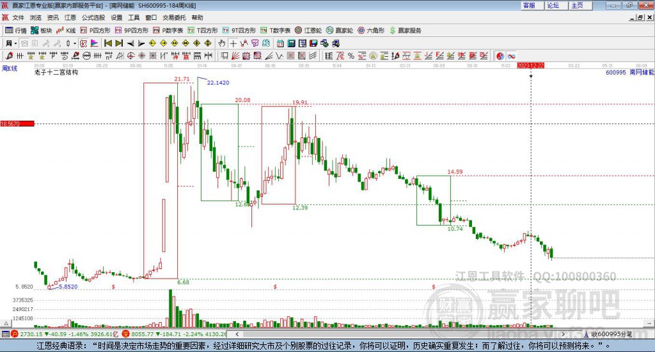Screen dimensions: 655x352
Task: Click the save floppy-disk icon
Action: [x=313, y=43]
